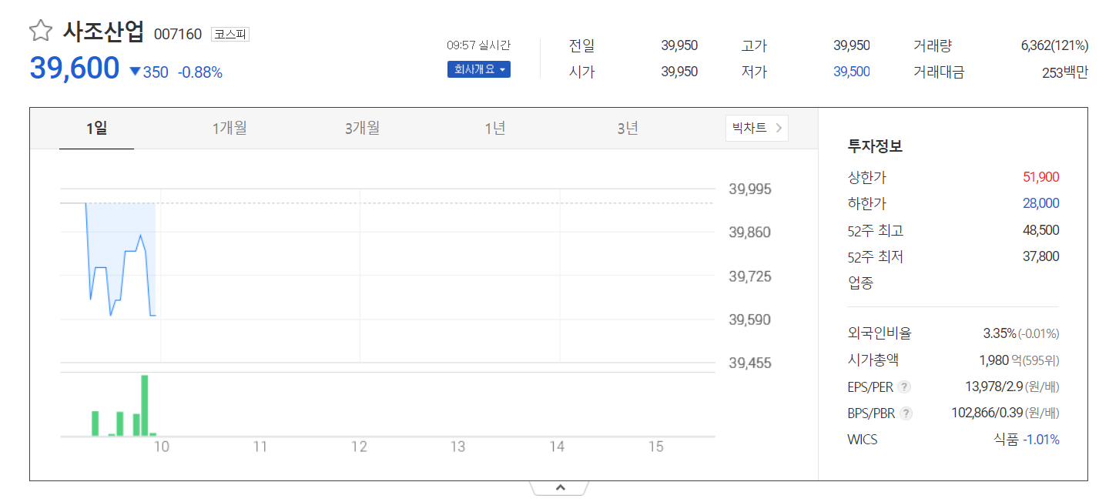Click the 고가 value 39,950
Image resolution: width=1109 pixels, height=502 pixels.
click(852, 46)
